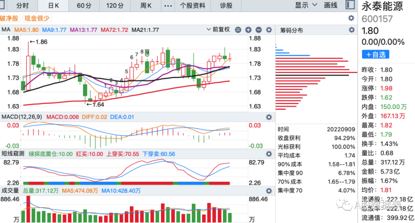Expand the 前复权 adjustment dropdown
This screenshot has height=223, width=415.
218,29
